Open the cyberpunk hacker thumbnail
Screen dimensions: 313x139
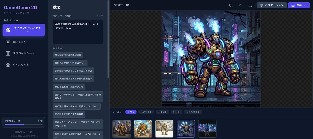pos(207,129)
